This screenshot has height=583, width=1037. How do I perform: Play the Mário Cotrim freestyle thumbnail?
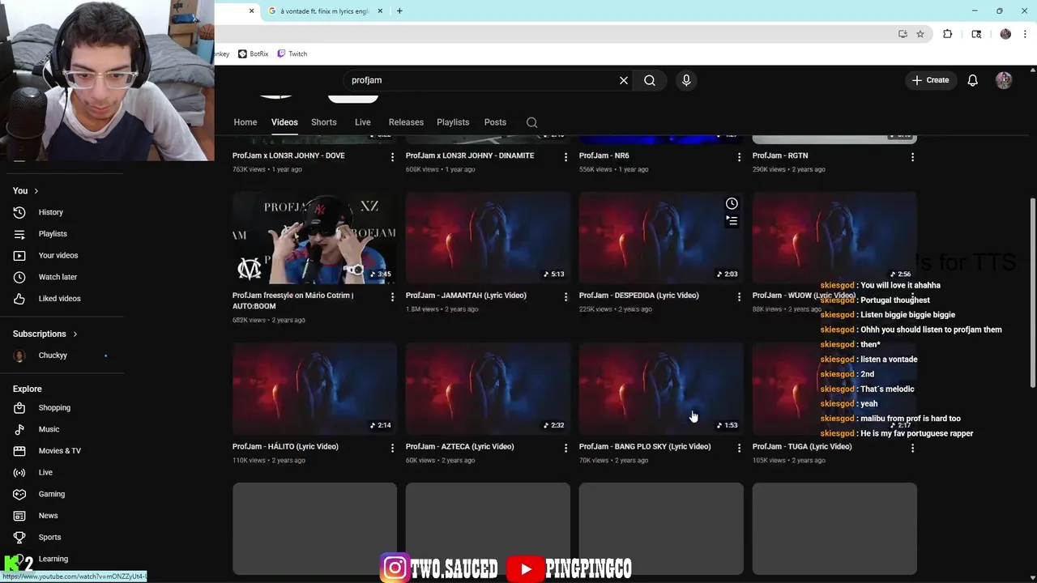[x=314, y=238]
